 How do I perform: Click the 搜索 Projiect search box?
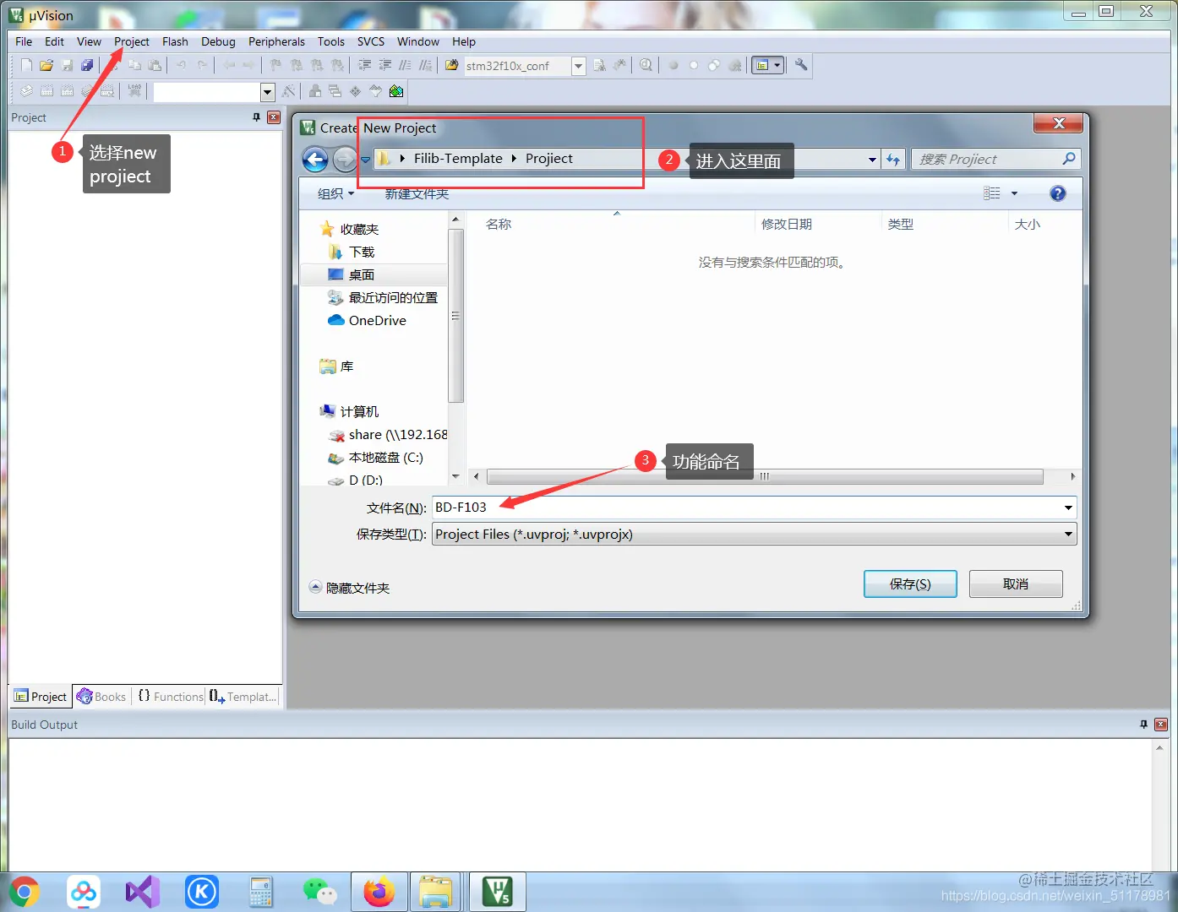point(995,159)
